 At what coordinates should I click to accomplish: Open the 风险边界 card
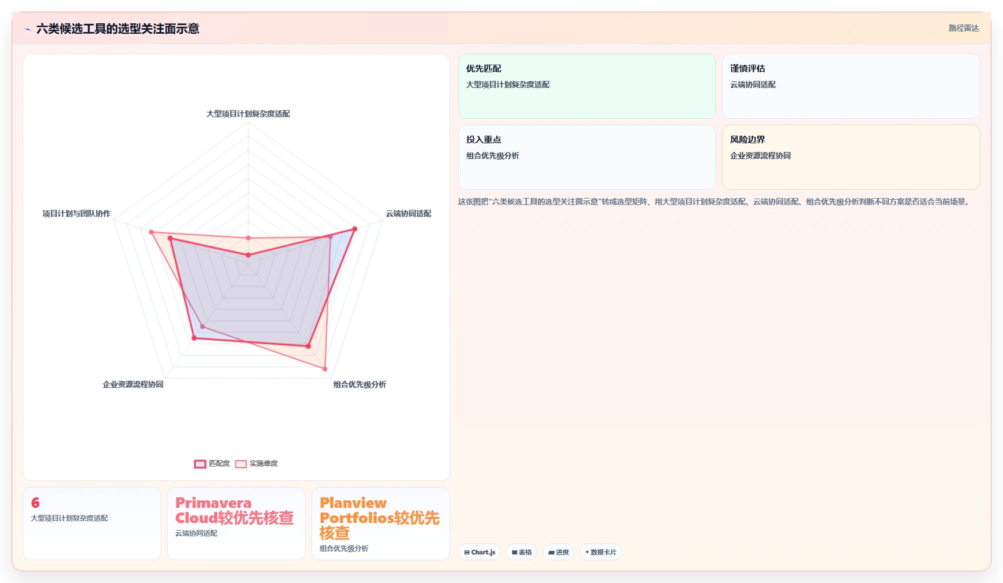[x=850, y=157]
